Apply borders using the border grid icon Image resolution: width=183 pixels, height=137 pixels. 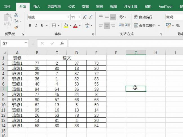(x=54, y=25)
